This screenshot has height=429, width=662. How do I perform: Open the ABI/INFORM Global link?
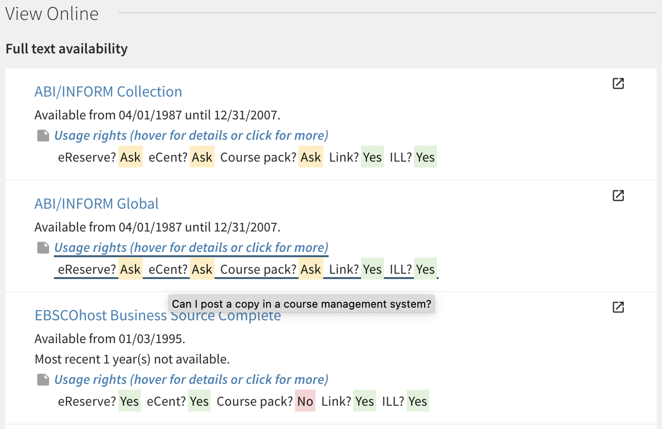click(x=97, y=203)
